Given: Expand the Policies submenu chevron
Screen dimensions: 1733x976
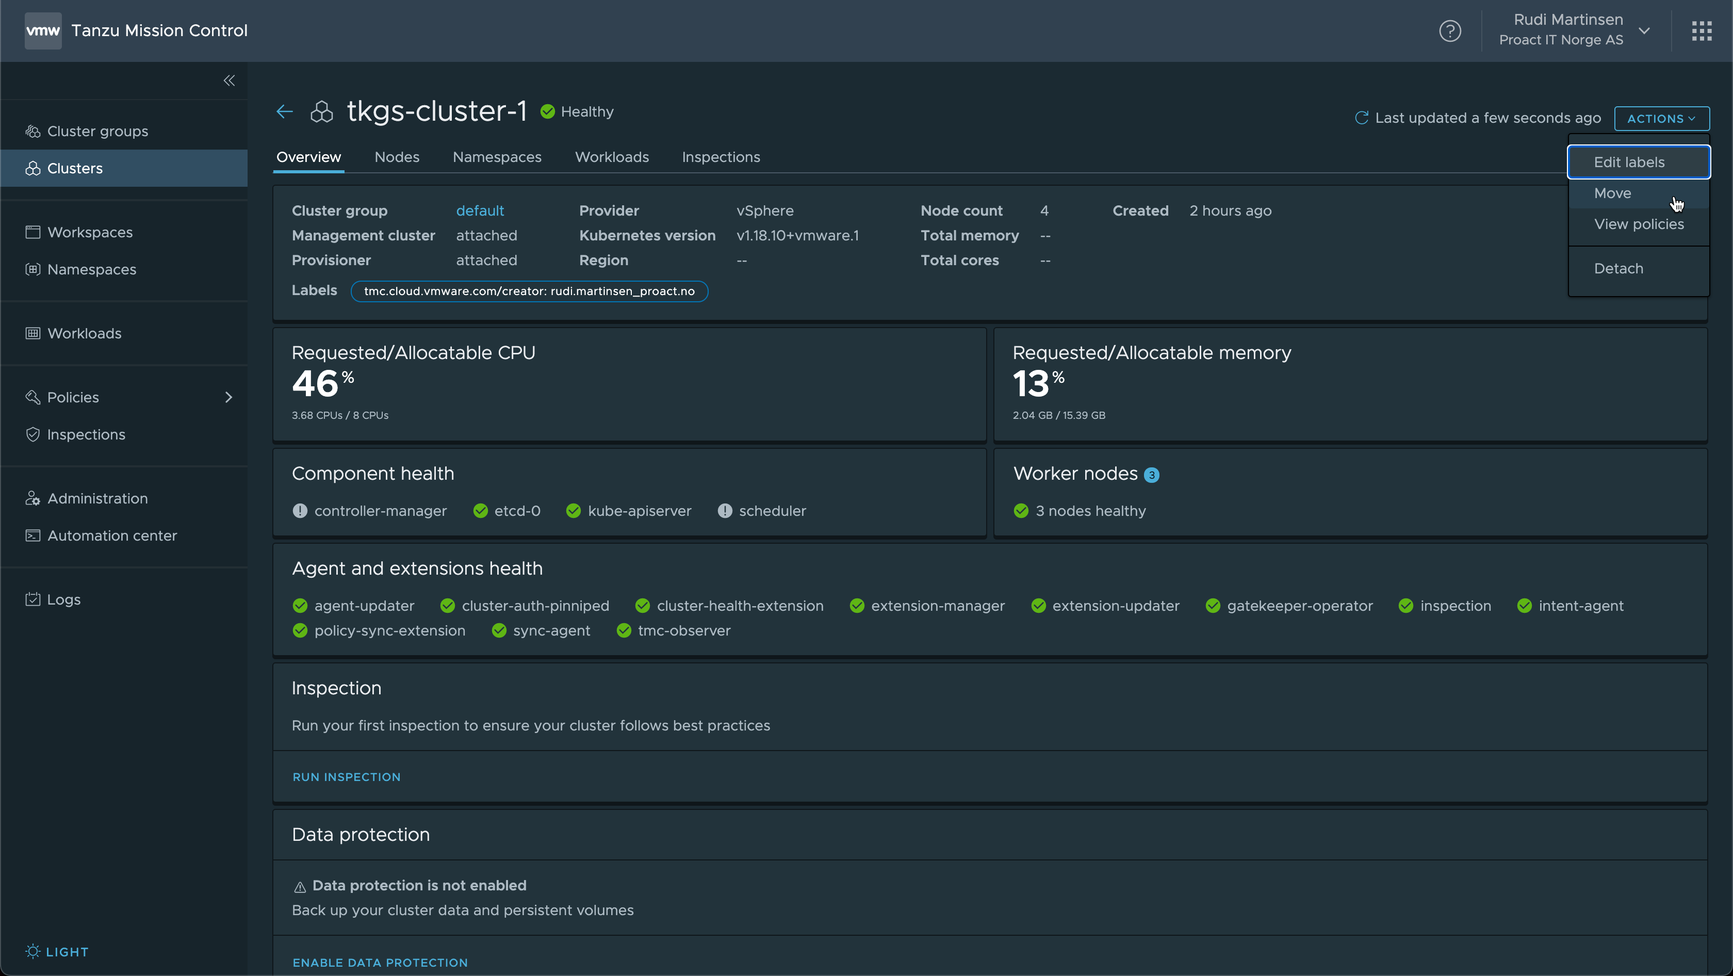Looking at the screenshot, I should click(x=228, y=398).
